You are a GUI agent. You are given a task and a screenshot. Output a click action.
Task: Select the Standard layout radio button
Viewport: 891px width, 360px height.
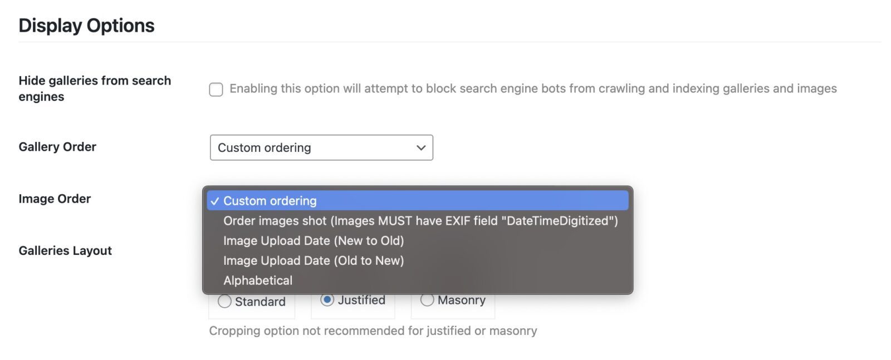tap(224, 302)
